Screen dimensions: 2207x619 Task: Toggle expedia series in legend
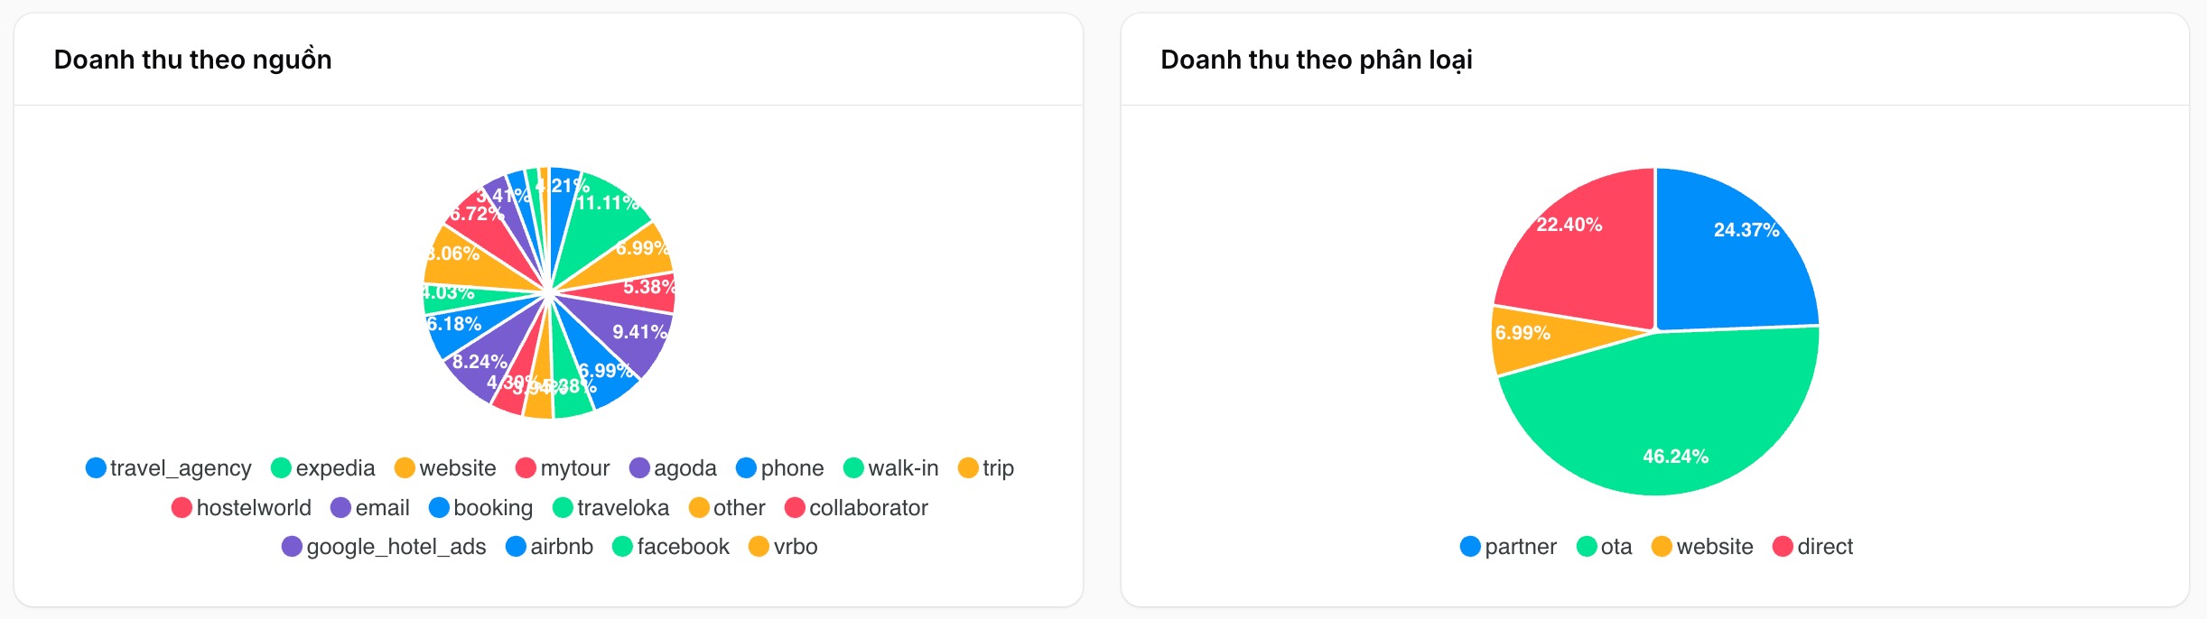point(323,468)
